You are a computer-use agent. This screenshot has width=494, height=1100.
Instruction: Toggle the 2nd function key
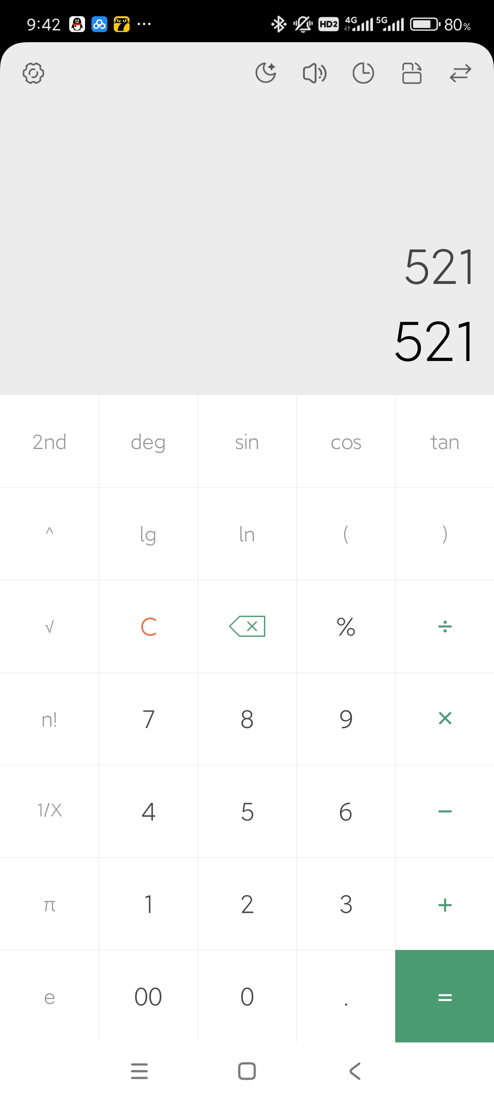pos(49,442)
